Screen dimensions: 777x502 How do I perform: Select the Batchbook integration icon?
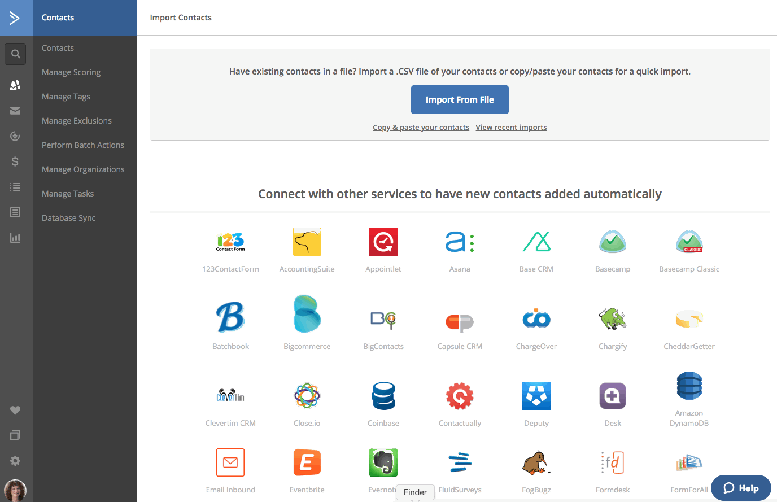pyautogui.click(x=230, y=317)
